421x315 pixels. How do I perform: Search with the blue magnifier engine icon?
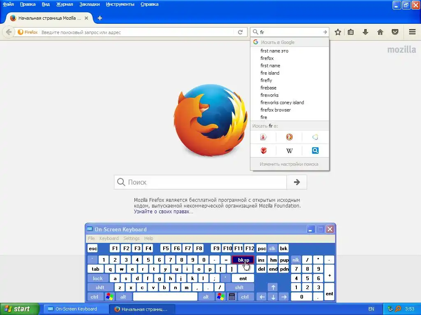(315, 151)
